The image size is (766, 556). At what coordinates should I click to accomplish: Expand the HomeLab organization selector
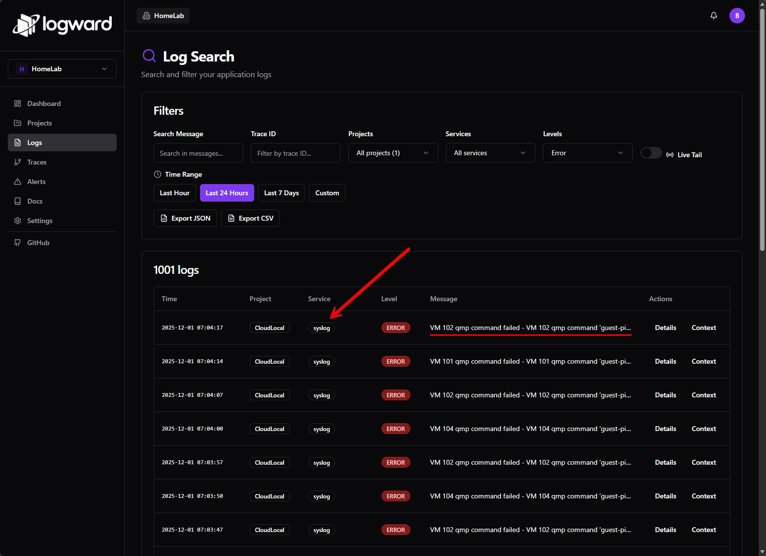coord(62,69)
